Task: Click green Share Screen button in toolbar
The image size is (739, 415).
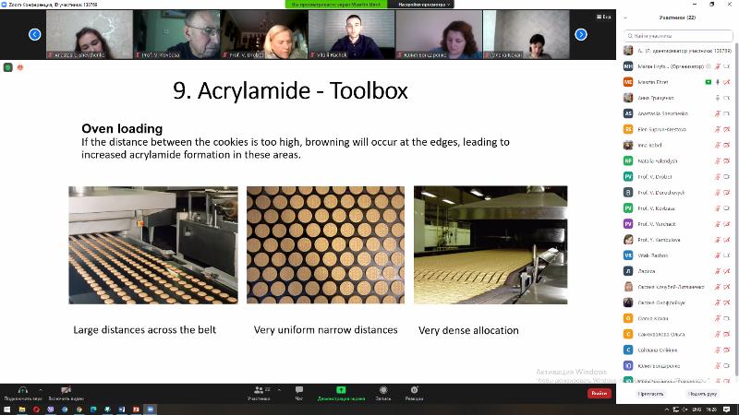Action: pyautogui.click(x=341, y=393)
